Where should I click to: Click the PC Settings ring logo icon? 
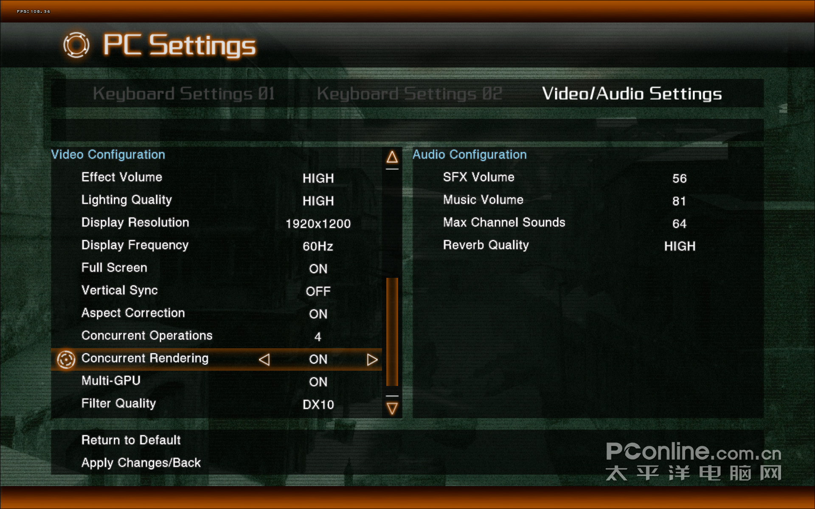point(76,45)
